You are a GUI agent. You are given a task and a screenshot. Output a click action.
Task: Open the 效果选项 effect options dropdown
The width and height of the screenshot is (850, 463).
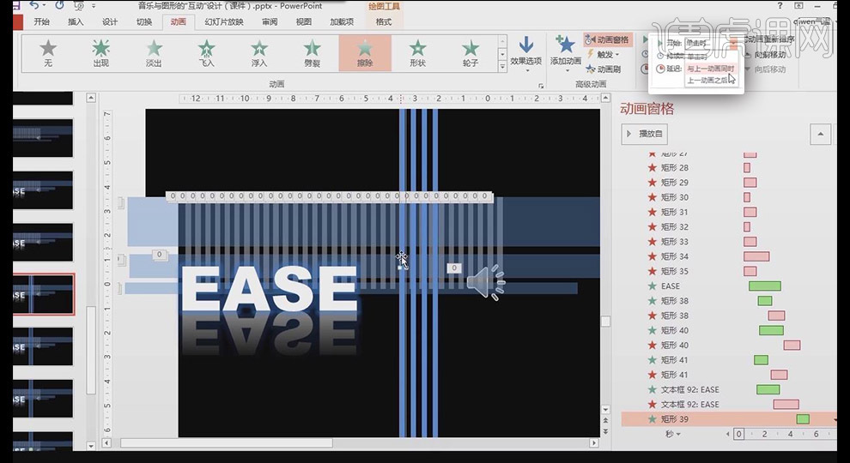[525, 53]
